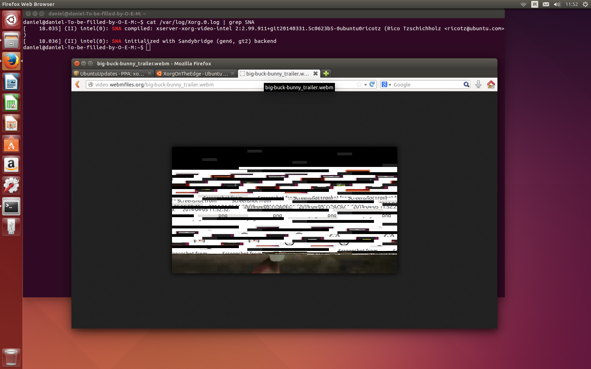
Task: Open the Ubuntu Software Center
Action: 11,144
